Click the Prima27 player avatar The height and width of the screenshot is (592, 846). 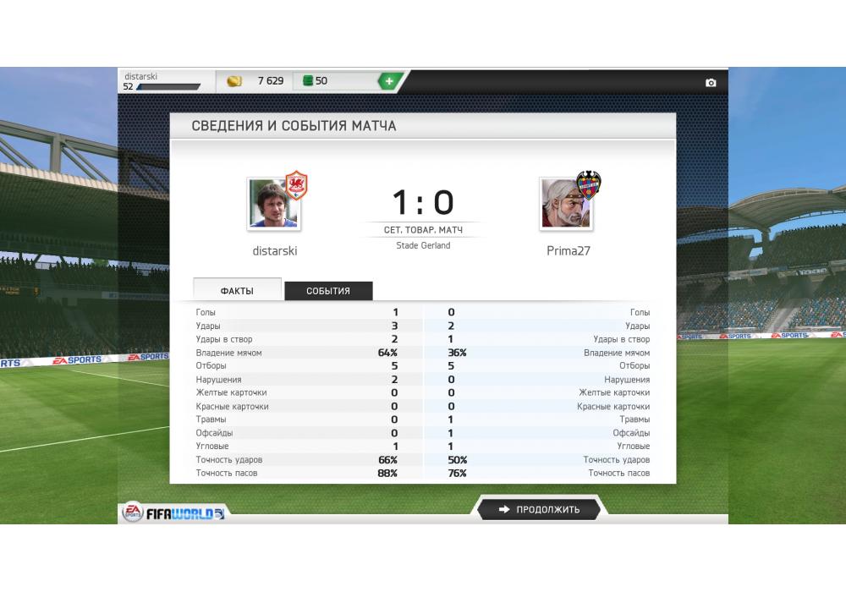(x=566, y=205)
